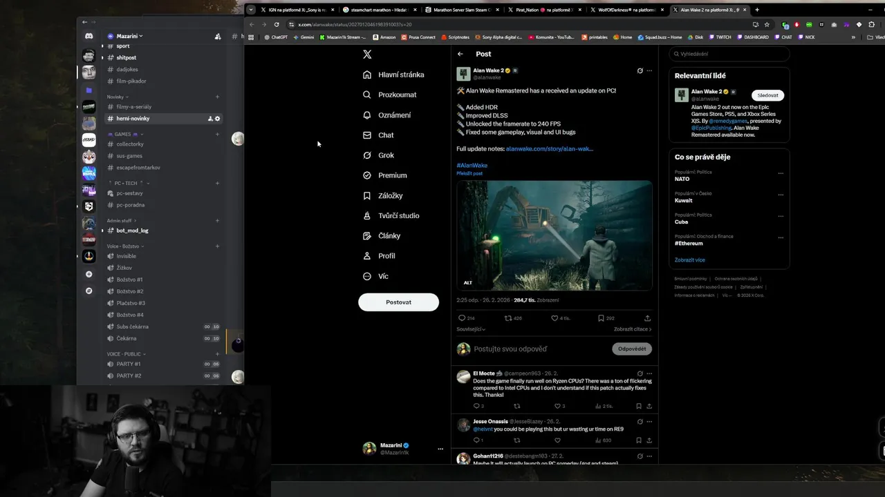The height and width of the screenshot is (497, 885).
Task: Click Přeložit post link
Action: pyautogui.click(x=469, y=173)
